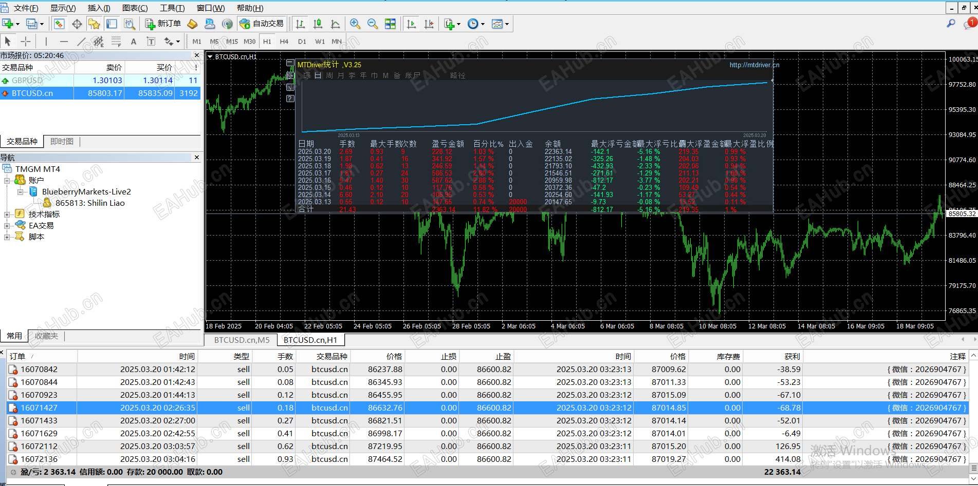Open the 图表(C) menu
Screen dimensions: 978x486
point(135,8)
